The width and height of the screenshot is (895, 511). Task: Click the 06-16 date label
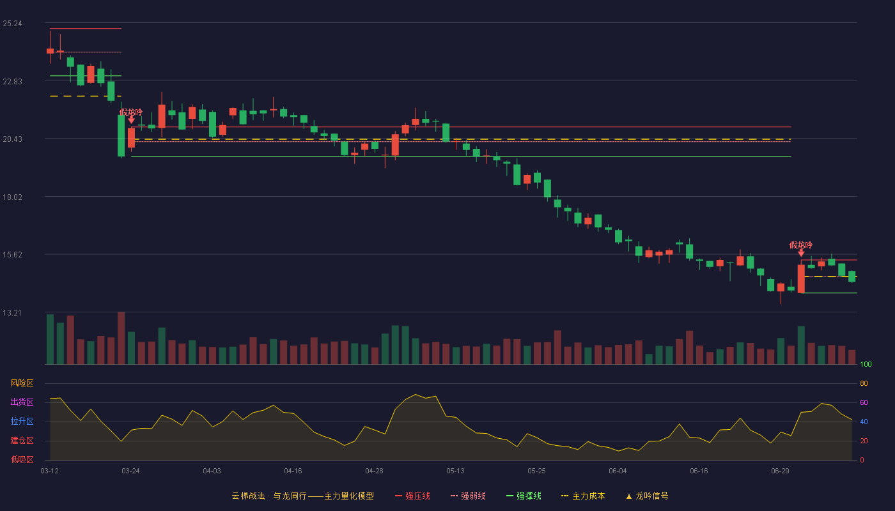click(x=699, y=471)
